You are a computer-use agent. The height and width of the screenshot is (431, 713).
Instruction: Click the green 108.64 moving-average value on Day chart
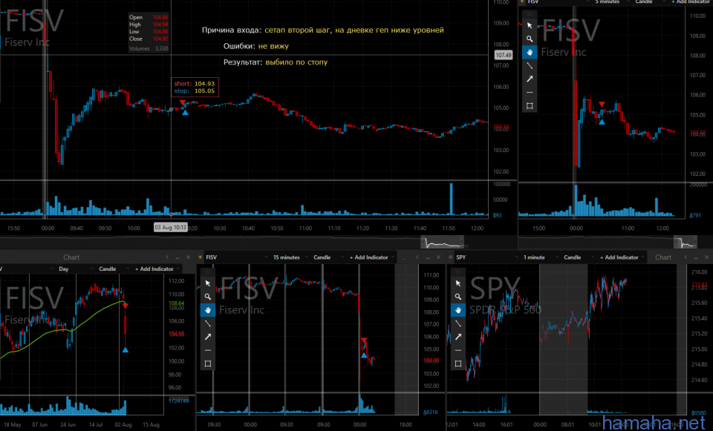177,303
